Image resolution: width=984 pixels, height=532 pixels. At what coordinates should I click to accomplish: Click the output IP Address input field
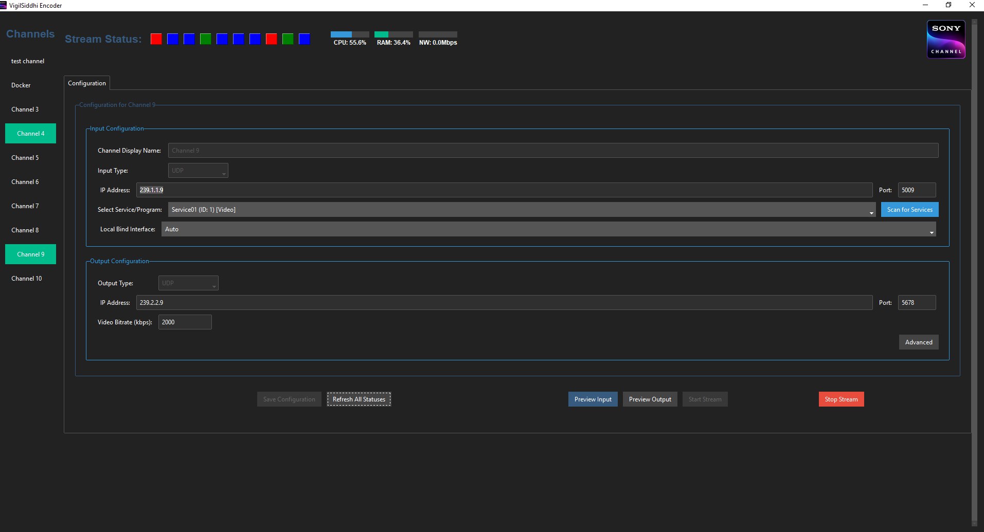click(x=504, y=302)
